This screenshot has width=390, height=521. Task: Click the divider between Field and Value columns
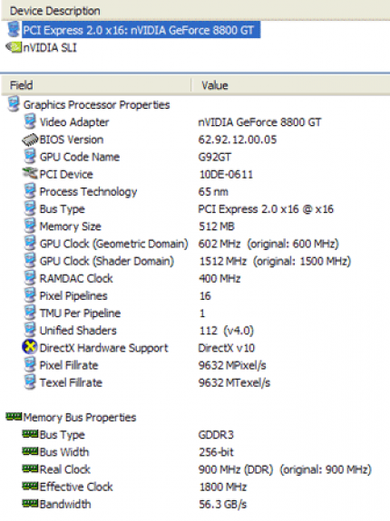pos(191,85)
